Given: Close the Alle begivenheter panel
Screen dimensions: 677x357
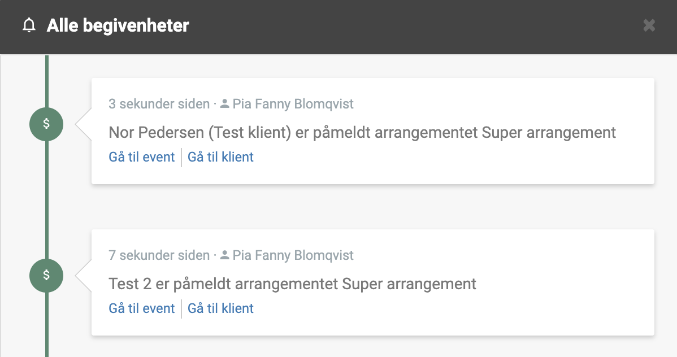Looking at the screenshot, I should pyautogui.click(x=649, y=25).
